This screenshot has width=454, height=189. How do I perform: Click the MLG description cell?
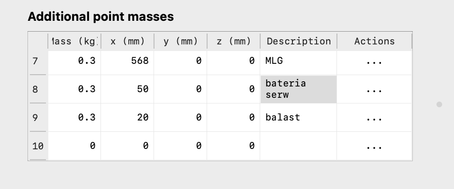pos(298,61)
